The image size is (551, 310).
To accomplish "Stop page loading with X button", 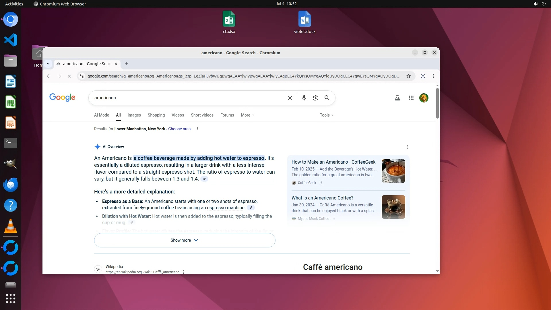I will pyautogui.click(x=69, y=76).
